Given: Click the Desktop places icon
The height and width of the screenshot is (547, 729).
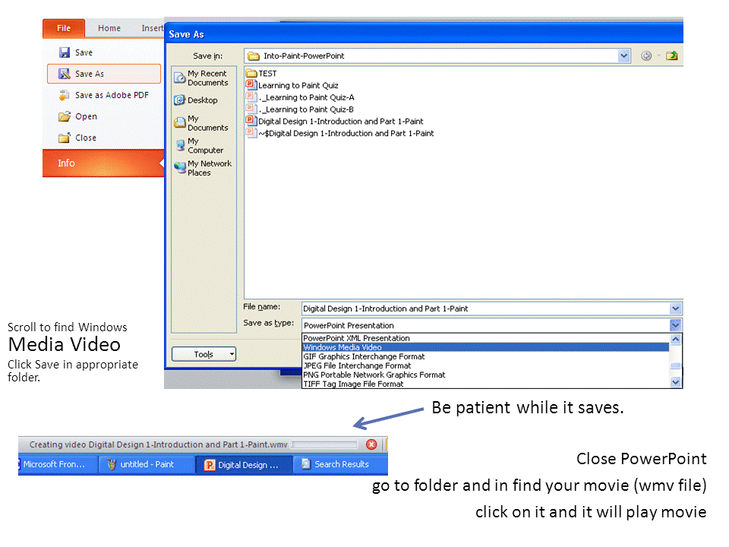Looking at the screenshot, I should pos(179,100).
